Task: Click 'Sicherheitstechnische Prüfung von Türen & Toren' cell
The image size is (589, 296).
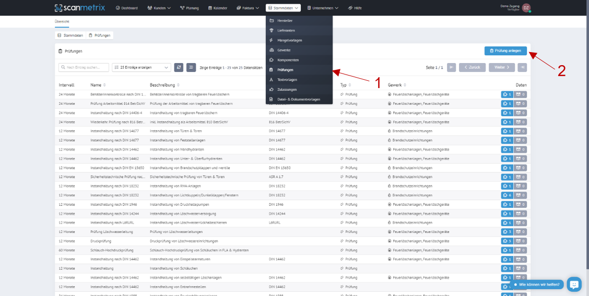Action: click(188, 177)
